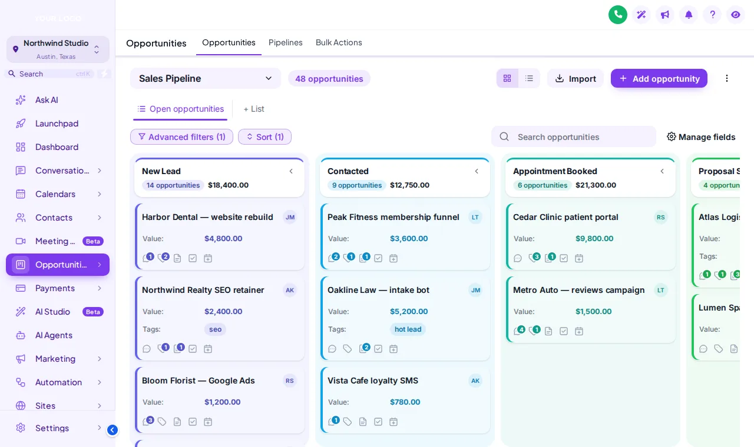Switch to list view toggle

pos(529,78)
